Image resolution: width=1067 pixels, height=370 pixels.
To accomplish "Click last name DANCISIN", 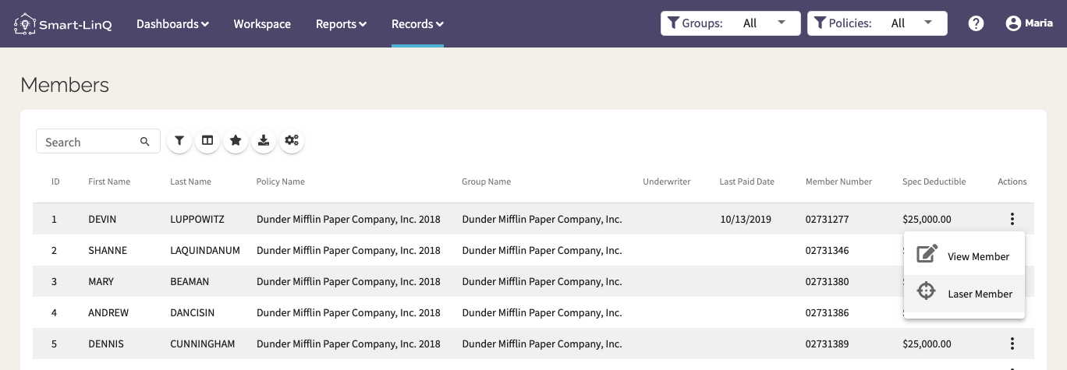I will [x=192, y=312].
